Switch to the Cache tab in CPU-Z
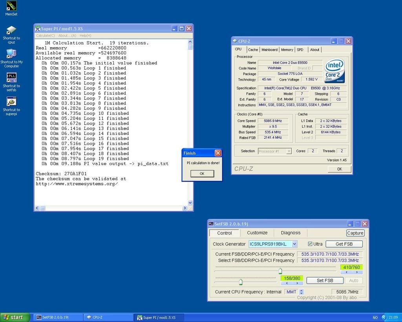Image resolution: width=402 pixels, height=322 pixels. (x=253, y=50)
